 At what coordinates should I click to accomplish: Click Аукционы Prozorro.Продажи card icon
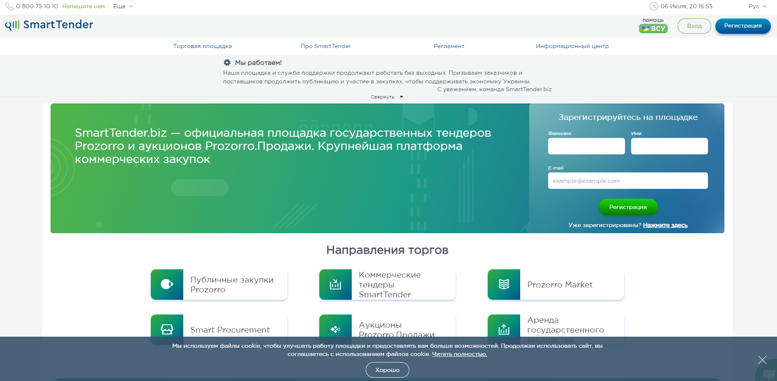tap(335, 329)
